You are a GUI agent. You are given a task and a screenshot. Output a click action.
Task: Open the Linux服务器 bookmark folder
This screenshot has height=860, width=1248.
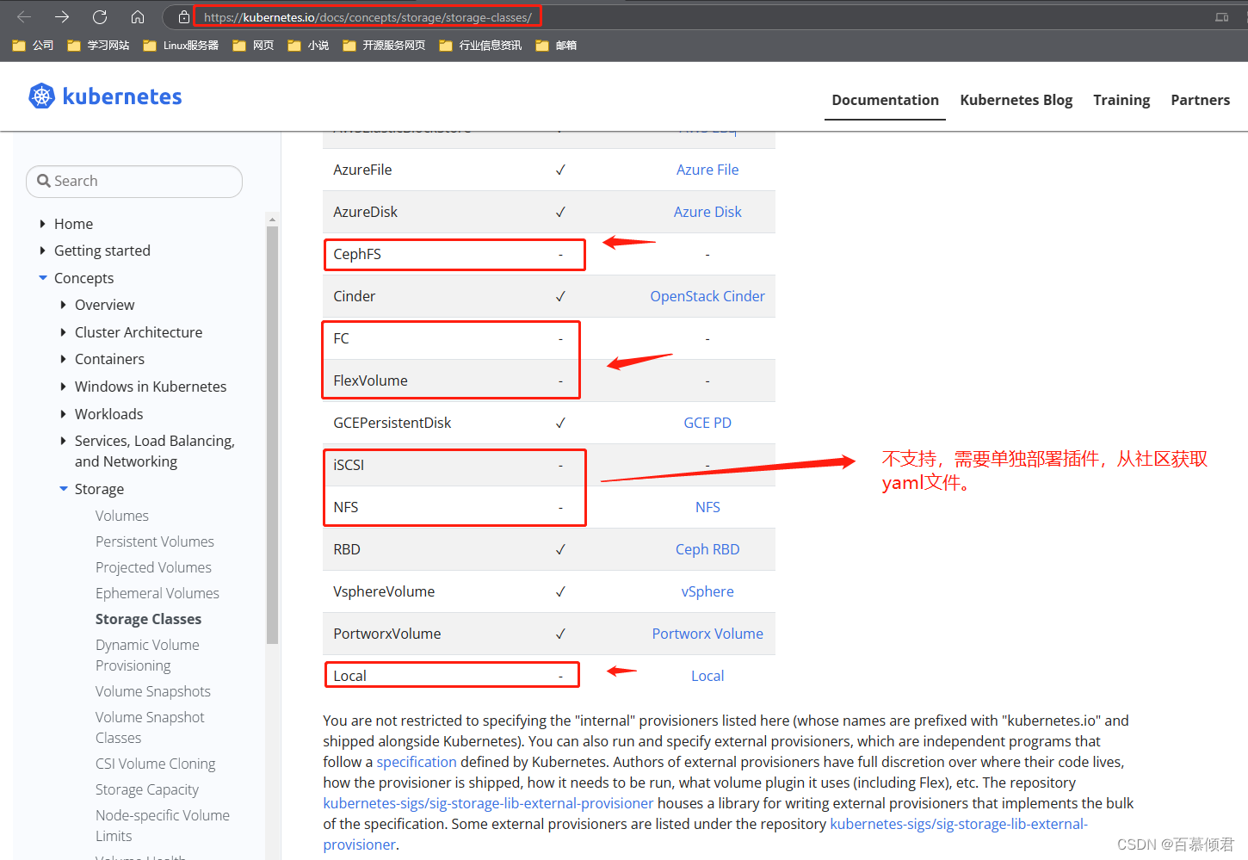[x=181, y=46]
